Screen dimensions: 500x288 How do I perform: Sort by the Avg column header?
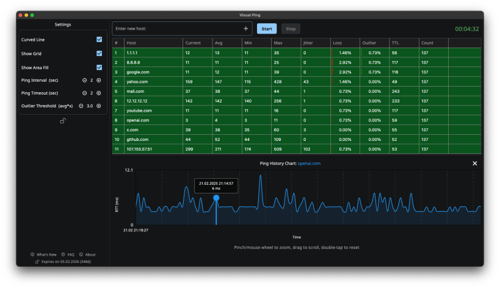pos(227,43)
